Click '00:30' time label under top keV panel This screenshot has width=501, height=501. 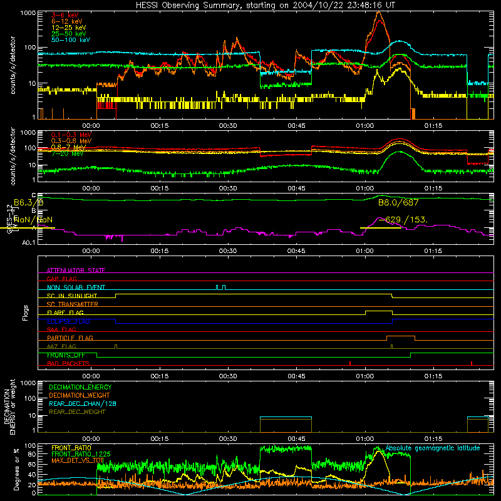tap(228, 126)
